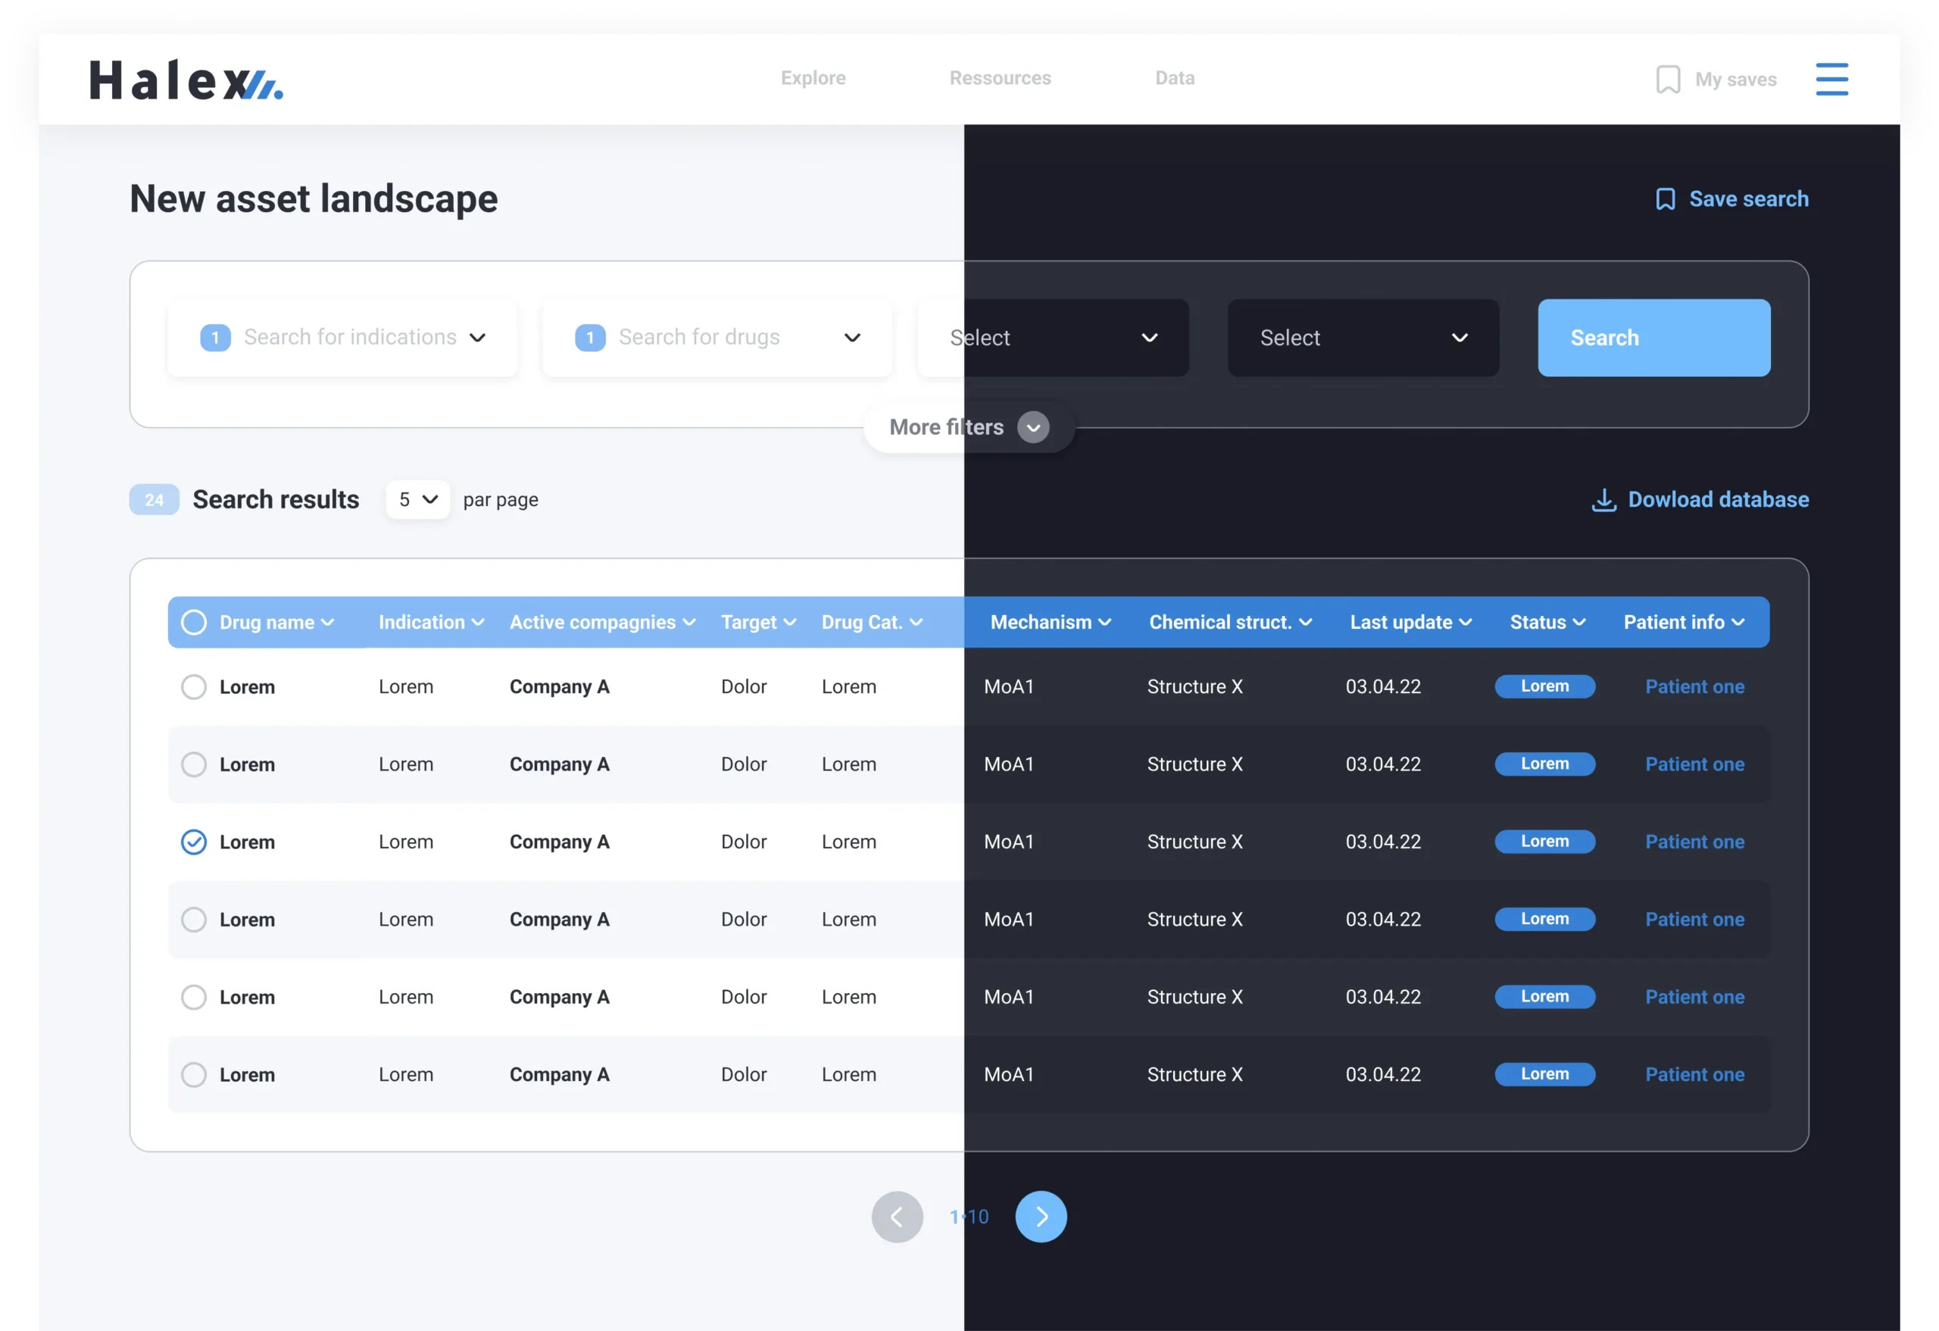The image size is (1939, 1331).
Task: Click the More filters chevron icon
Action: tap(1033, 427)
